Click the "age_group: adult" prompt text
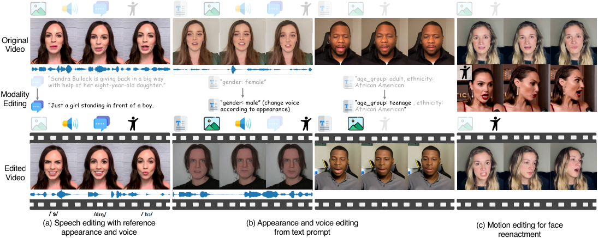This screenshot has width=598, height=238. click(x=395, y=82)
